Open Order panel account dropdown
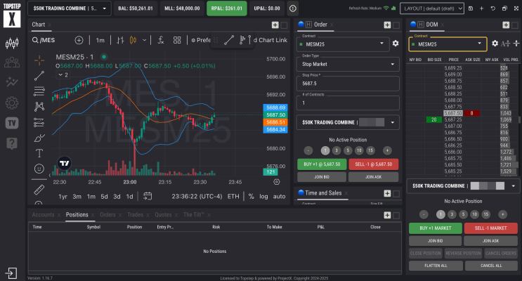 pyautogui.click(x=348, y=122)
